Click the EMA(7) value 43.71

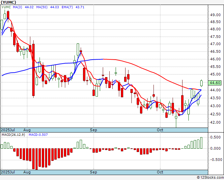click(80, 7)
